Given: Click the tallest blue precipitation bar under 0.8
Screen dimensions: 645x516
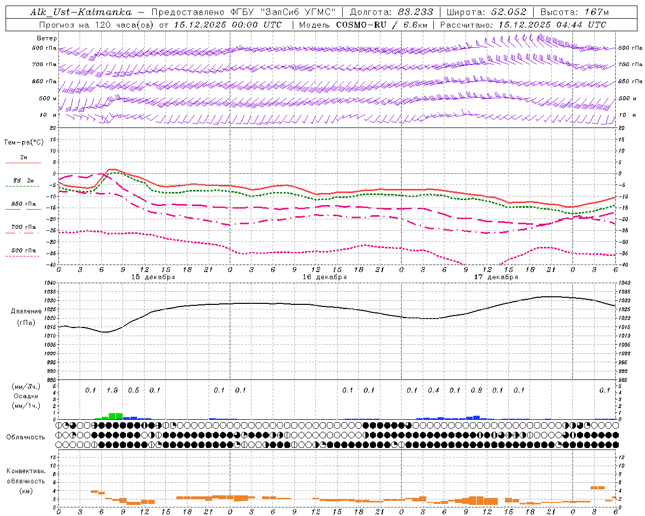Looking at the screenshot, I should click(476, 417).
